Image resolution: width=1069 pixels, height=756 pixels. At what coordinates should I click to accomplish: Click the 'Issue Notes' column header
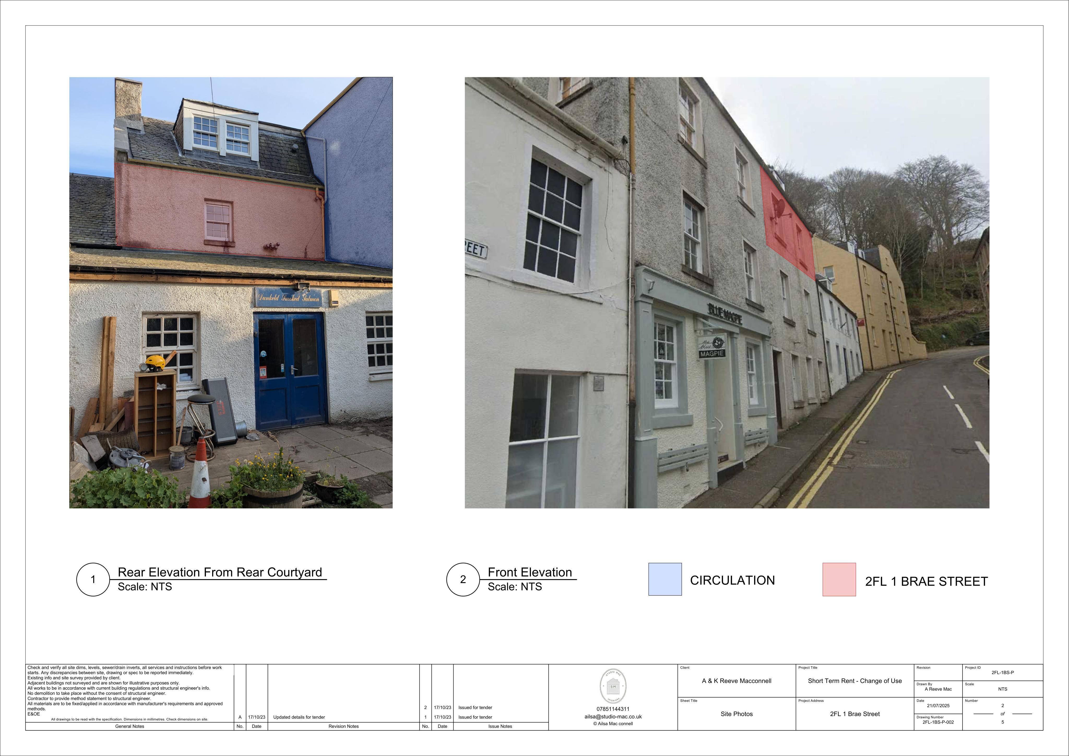pyautogui.click(x=500, y=726)
